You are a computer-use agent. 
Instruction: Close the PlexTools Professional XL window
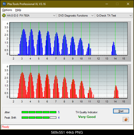128,4
